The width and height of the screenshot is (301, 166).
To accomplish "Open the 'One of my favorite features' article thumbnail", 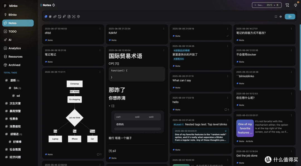I will click(245, 128).
